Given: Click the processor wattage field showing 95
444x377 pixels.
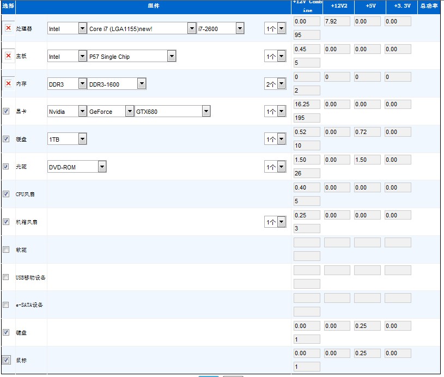Looking at the screenshot, I should click(307, 35).
